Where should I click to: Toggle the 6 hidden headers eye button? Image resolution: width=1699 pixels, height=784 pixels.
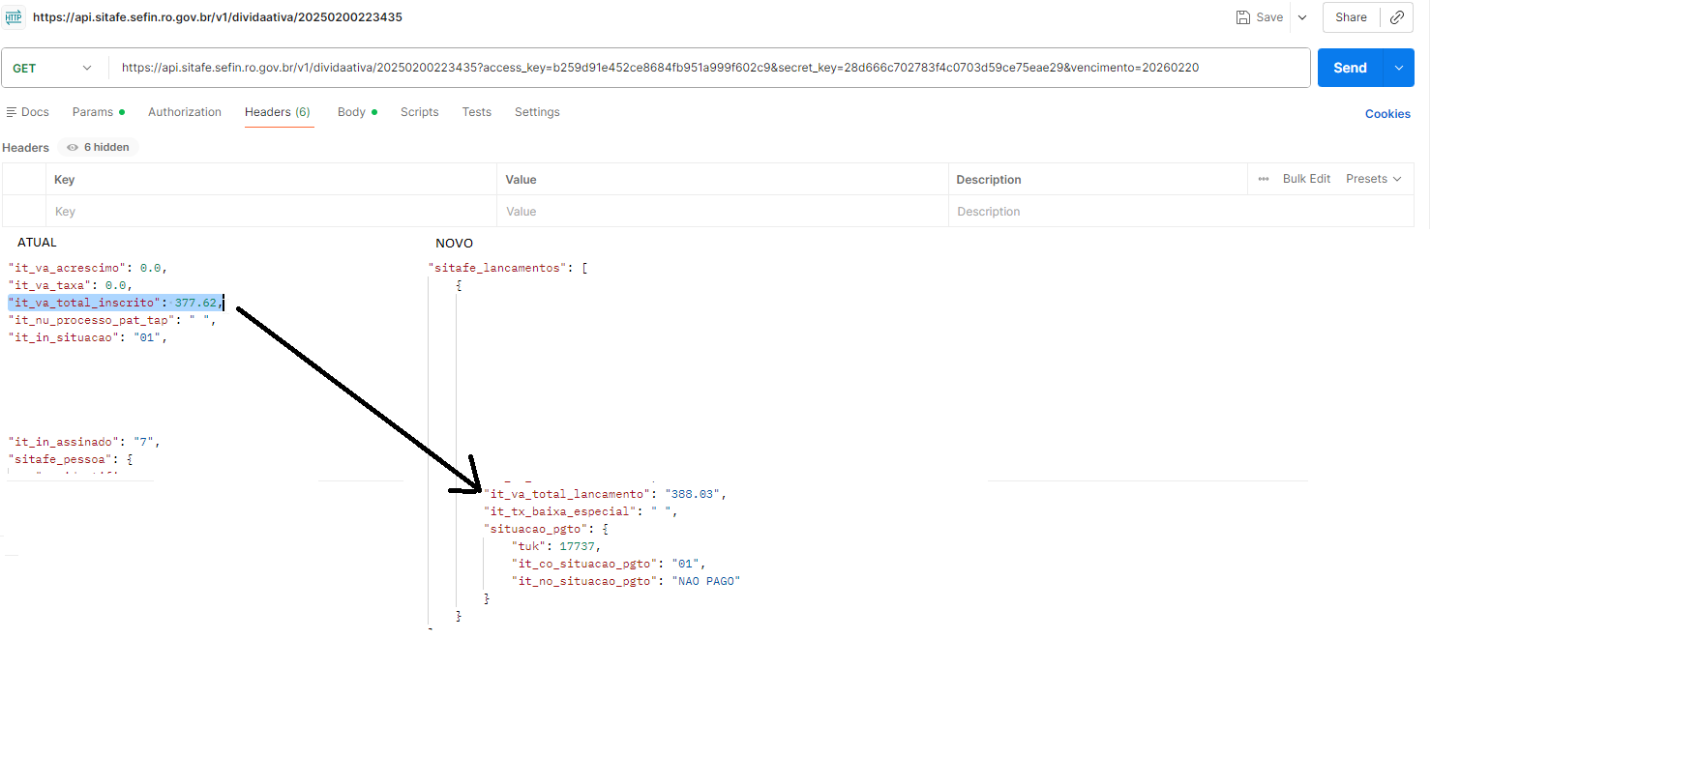99,147
